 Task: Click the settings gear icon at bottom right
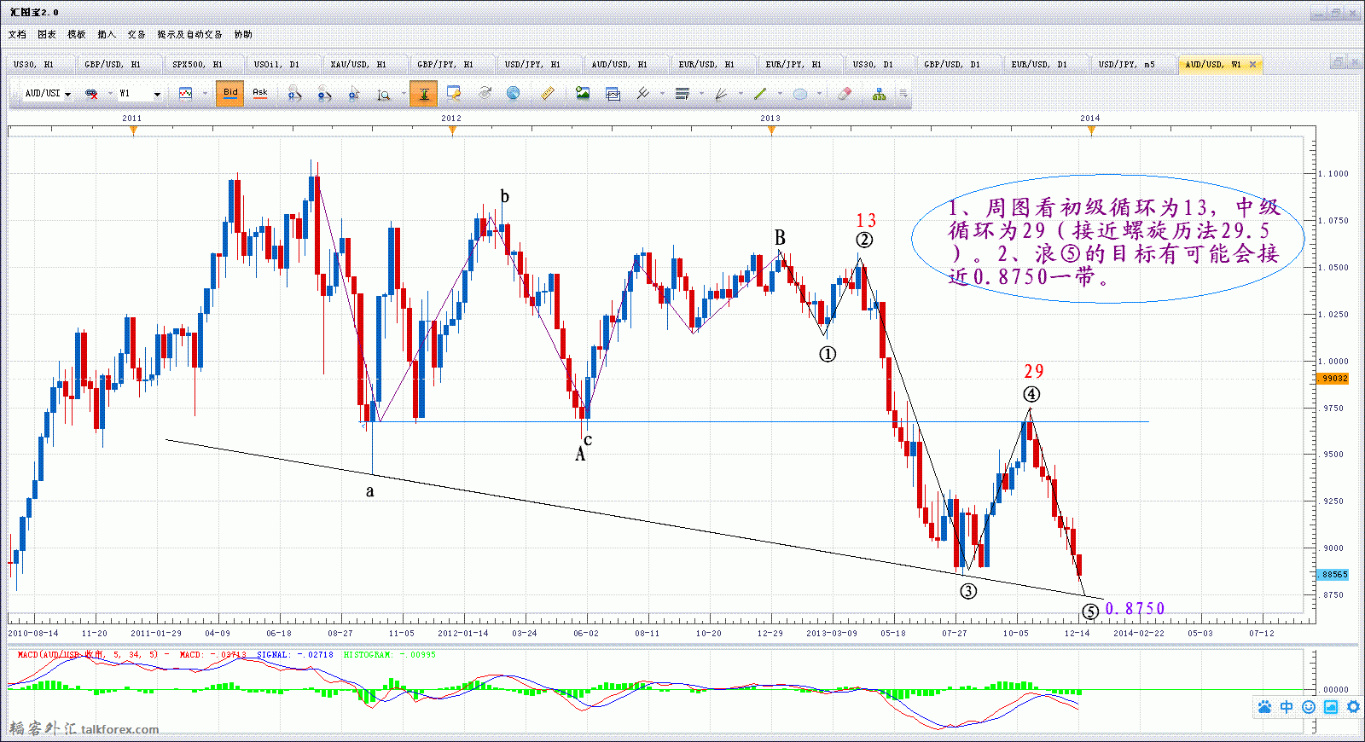pos(1353,707)
